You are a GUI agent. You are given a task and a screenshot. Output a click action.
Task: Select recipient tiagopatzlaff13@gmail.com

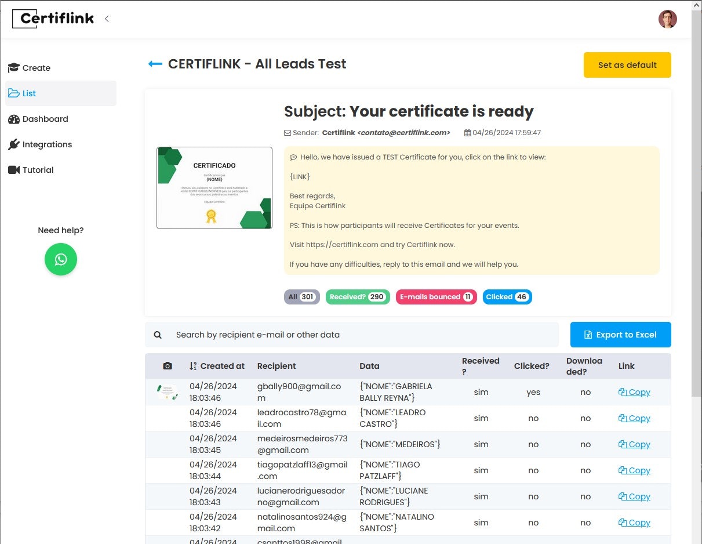303,470
